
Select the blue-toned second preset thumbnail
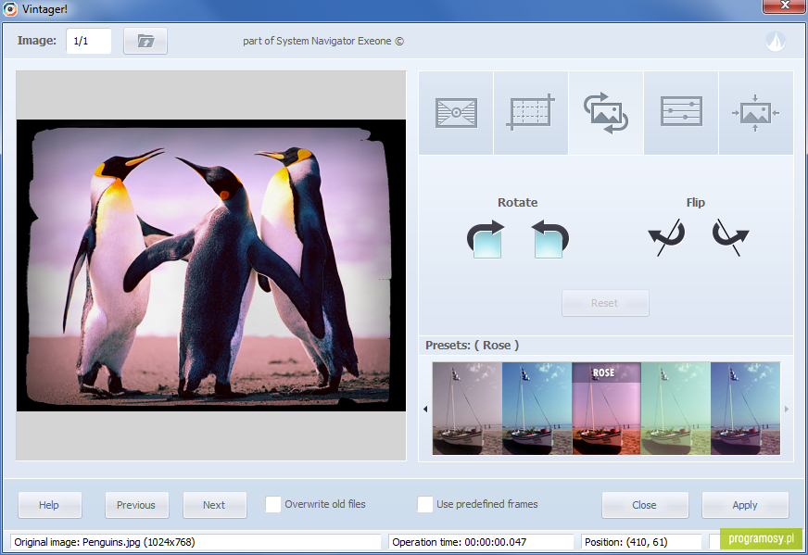[537, 408]
